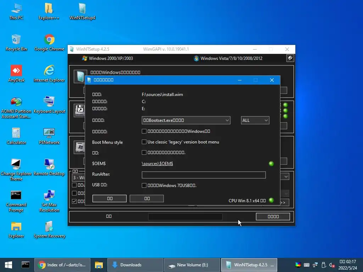Click the RunAfter input field
Screen dimensions: 363x272
[204, 175]
